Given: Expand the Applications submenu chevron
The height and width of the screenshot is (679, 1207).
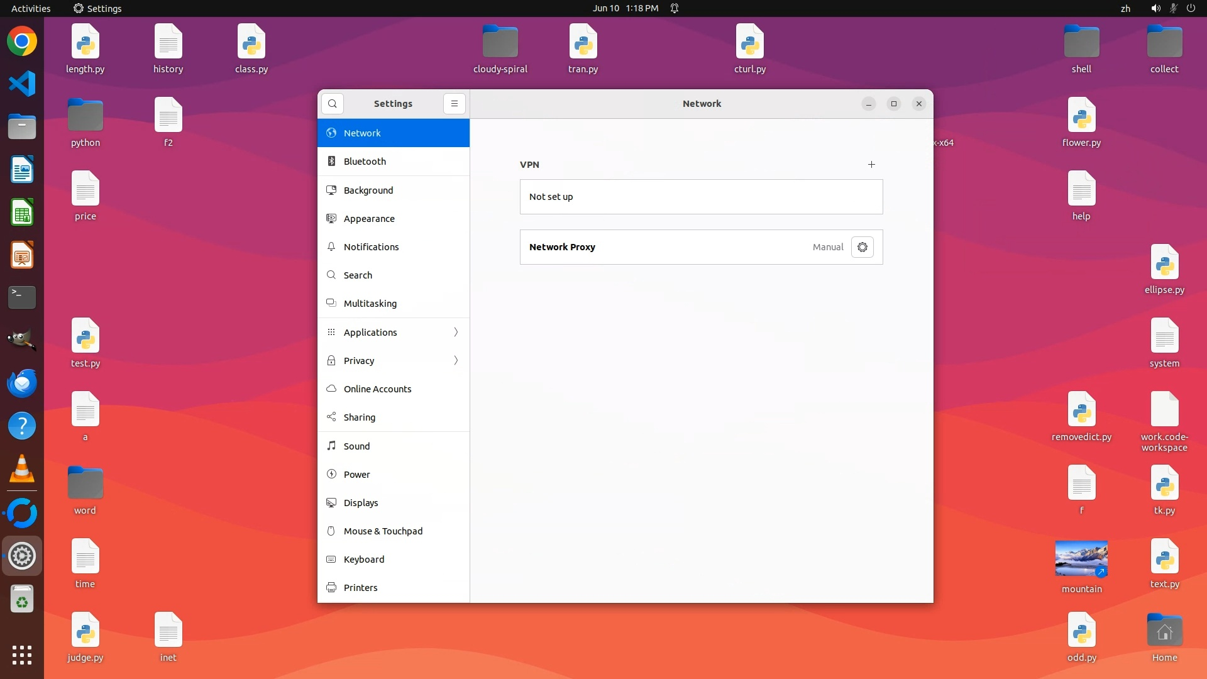Looking at the screenshot, I should coord(456,333).
